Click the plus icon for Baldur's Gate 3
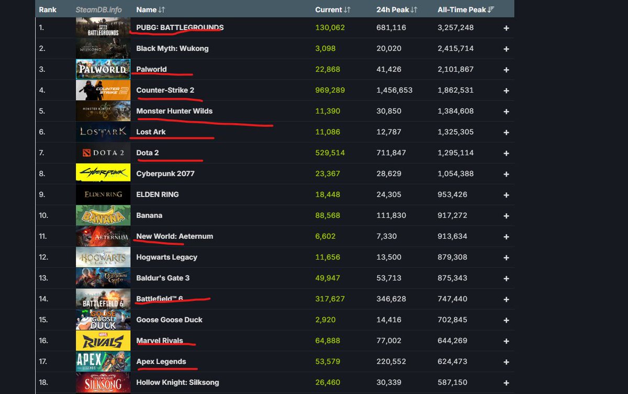The height and width of the screenshot is (394, 628). [506, 279]
